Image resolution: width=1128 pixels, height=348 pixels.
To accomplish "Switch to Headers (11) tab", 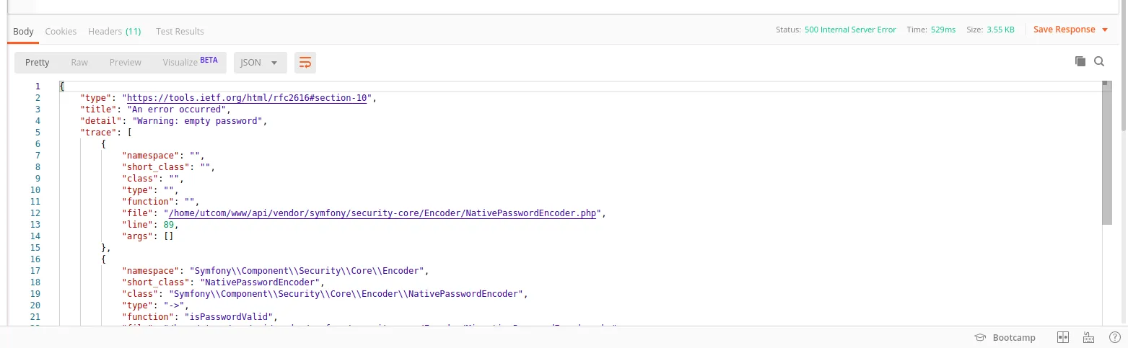I will pyautogui.click(x=114, y=32).
